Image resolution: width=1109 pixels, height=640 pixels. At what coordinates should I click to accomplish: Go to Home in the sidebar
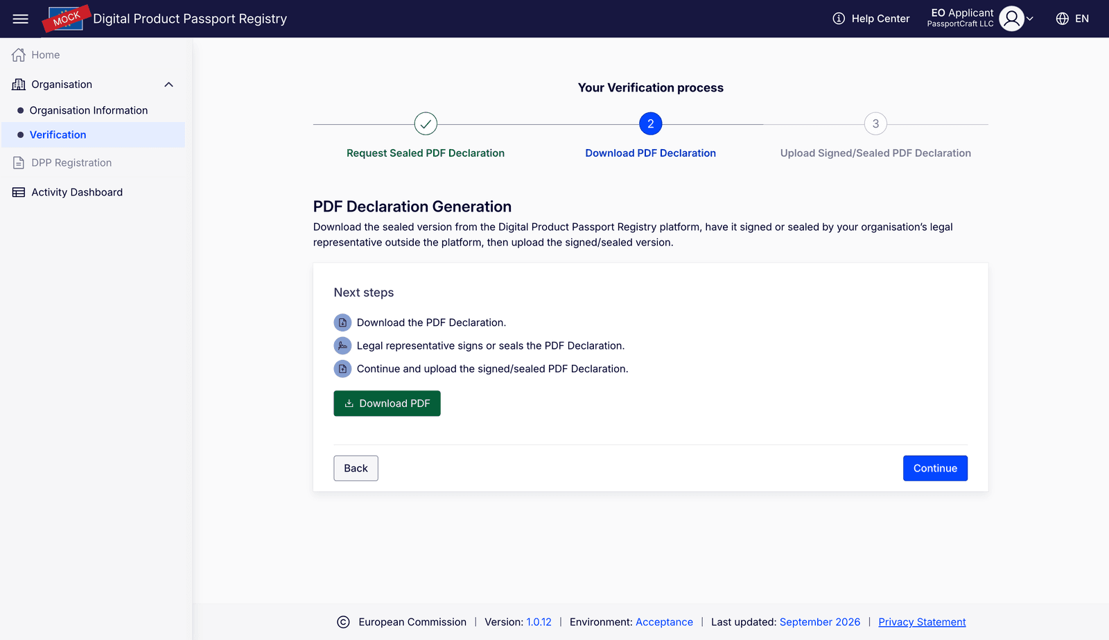pos(45,55)
